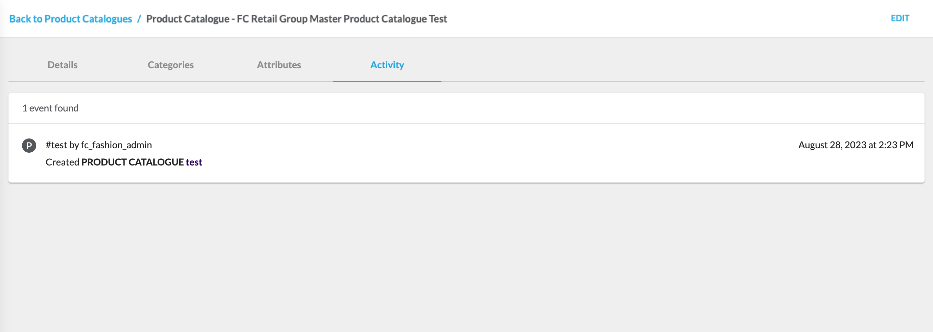
Task: Click the circular P avatar icon
Action: [x=29, y=145]
